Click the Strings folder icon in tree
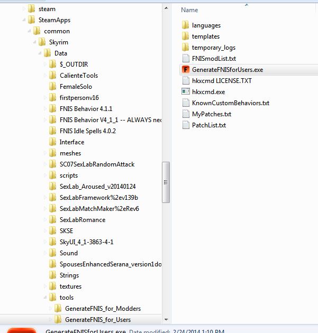 click(52, 275)
